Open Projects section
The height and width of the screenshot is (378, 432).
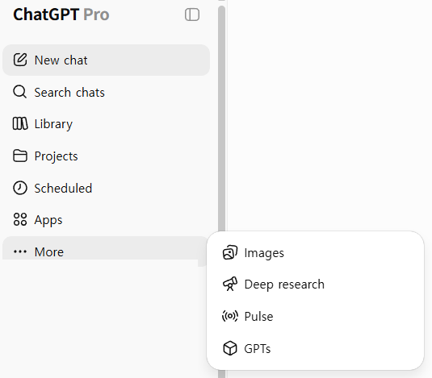[106, 156]
